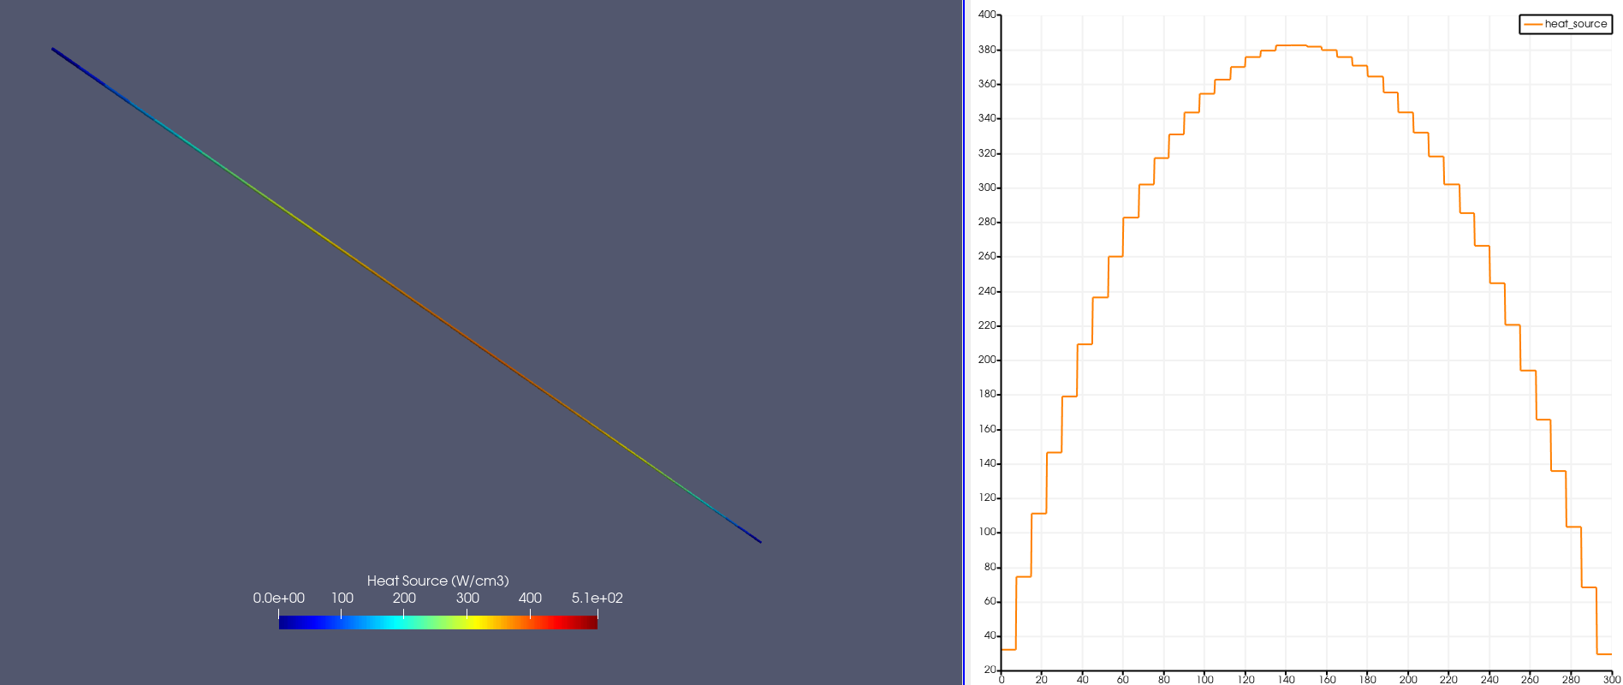Viewport: 1623px width, 685px height.
Task: Click the heat_source legend entry
Action: [1566, 24]
